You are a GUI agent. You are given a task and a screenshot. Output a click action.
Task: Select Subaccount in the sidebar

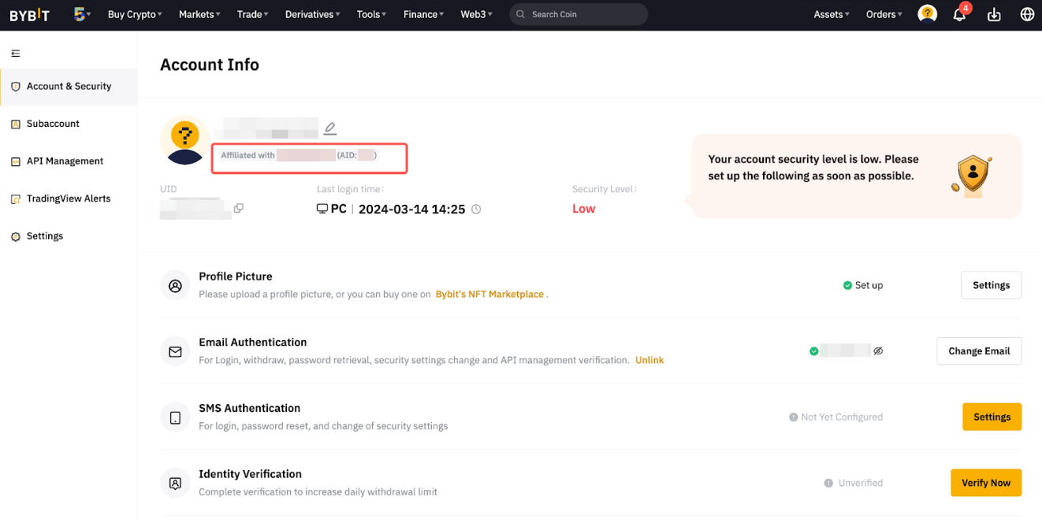[53, 124]
